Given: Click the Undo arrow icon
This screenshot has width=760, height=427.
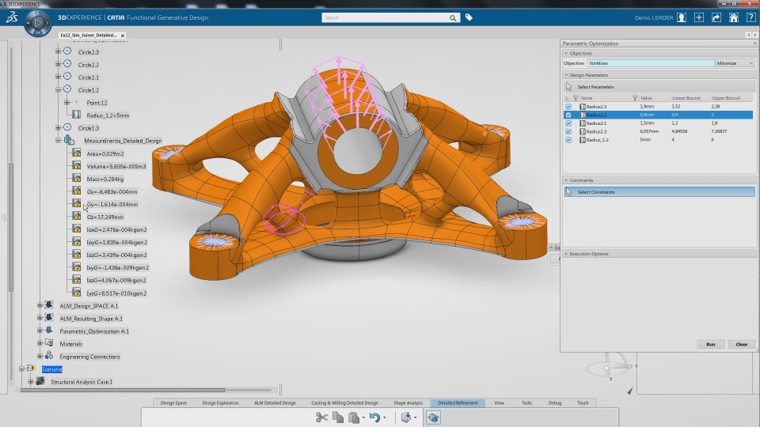Looking at the screenshot, I should pos(374,418).
